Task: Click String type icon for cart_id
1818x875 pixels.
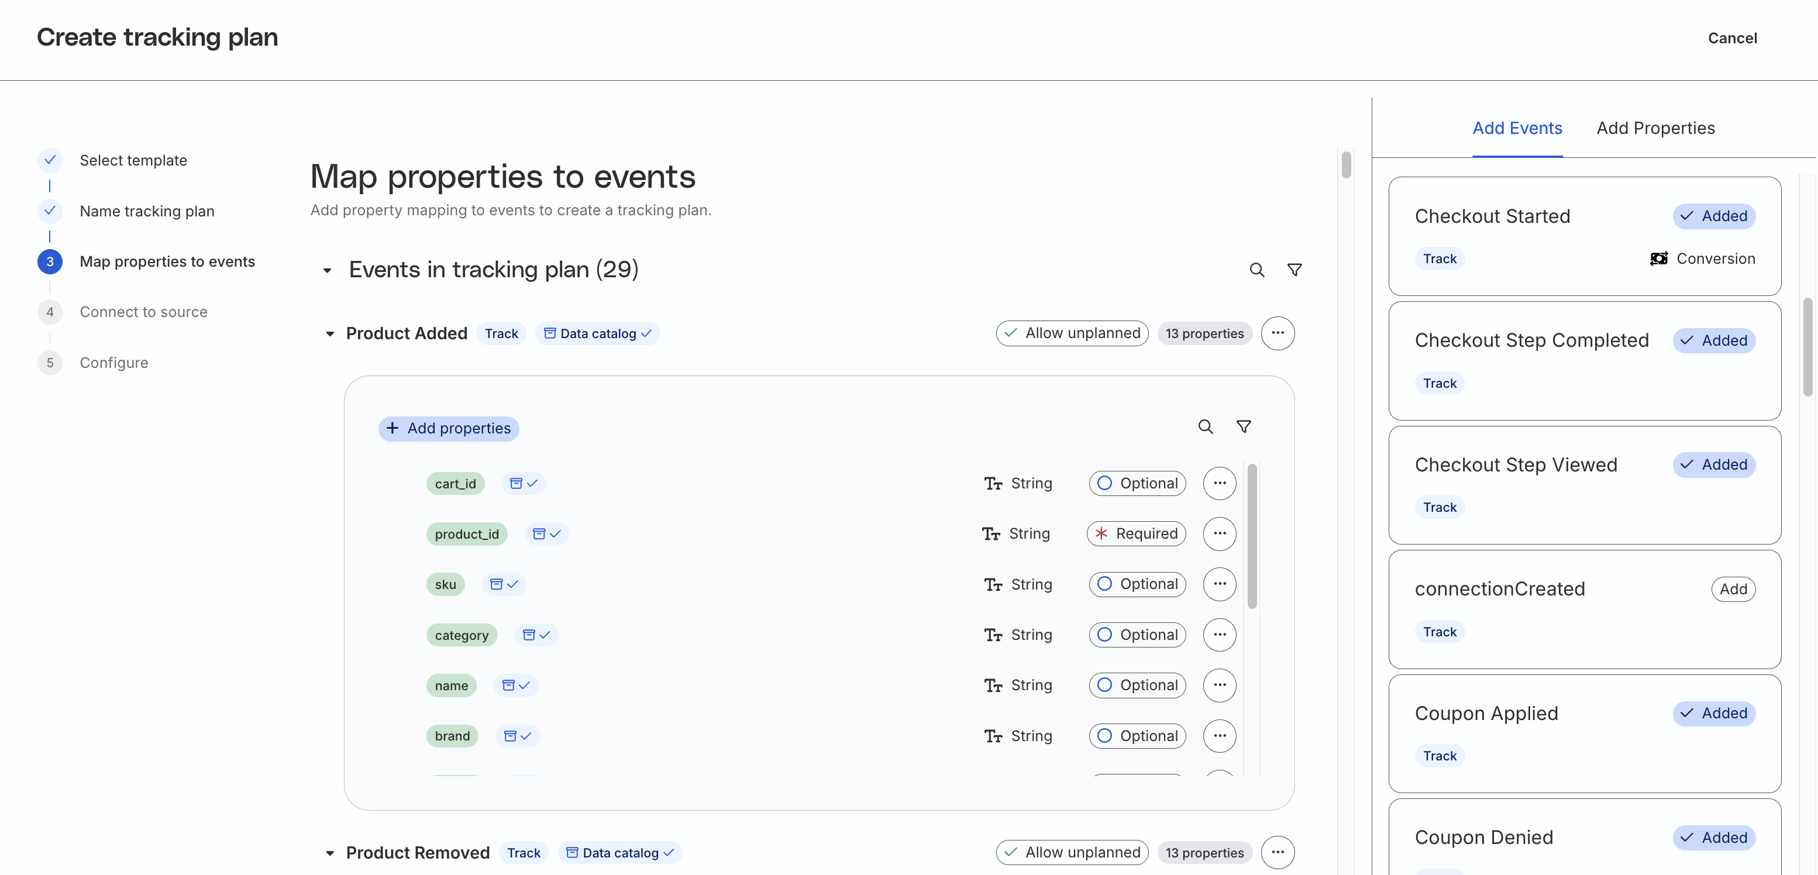Action: pos(993,483)
